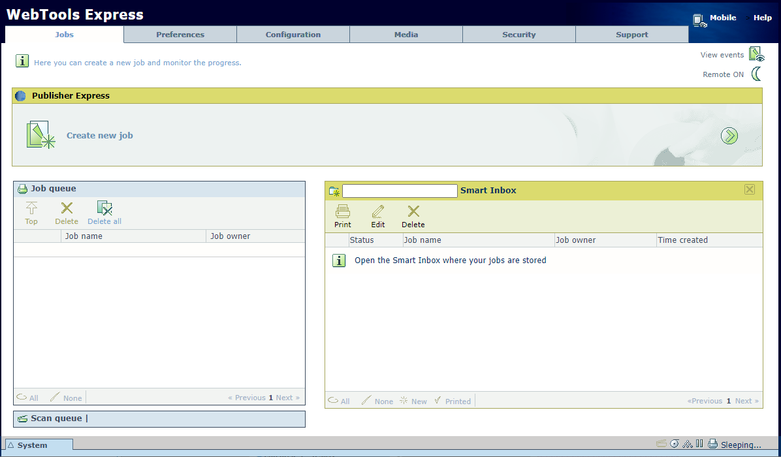Collapse the Job queue panel header
The width and height of the screenshot is (781, 457).
coord(54,189)
